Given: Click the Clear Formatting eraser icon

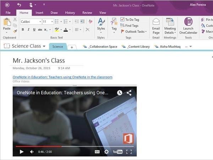Looking at the screenshot, I should click(91, 21).
